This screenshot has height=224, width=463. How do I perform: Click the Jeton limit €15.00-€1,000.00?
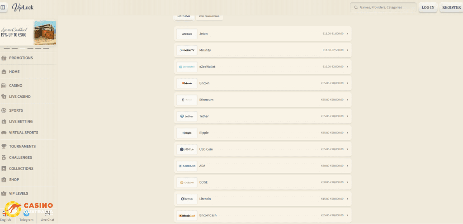coord(333,33)
